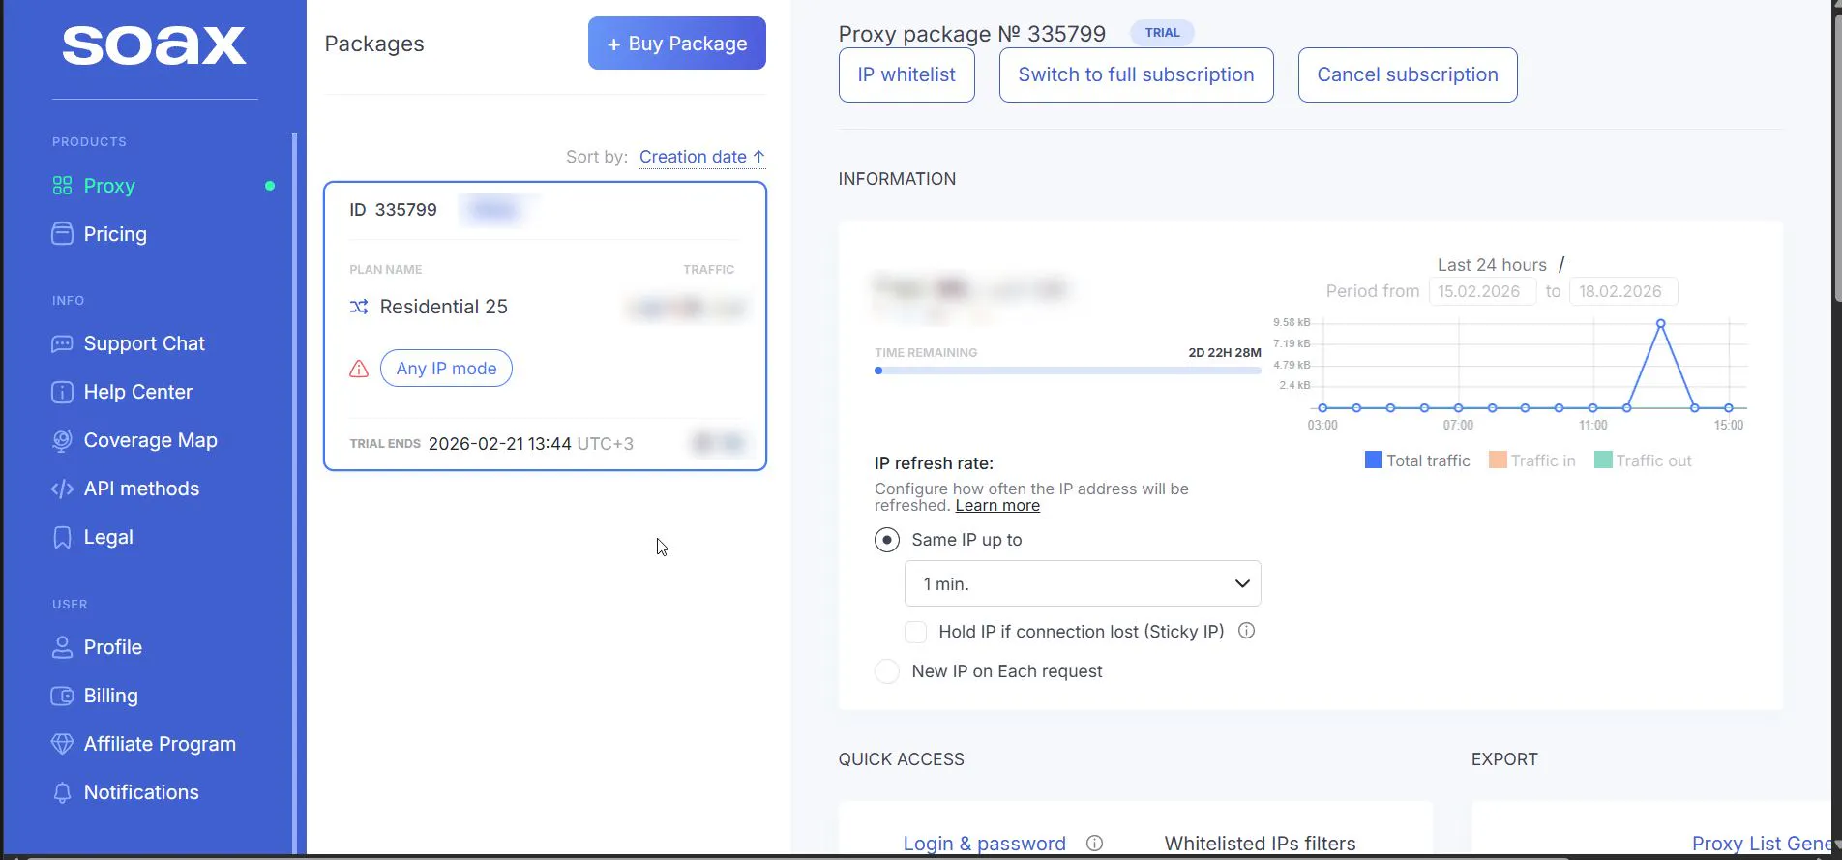Click Cancel subscription button
This screenshot has height=860, width=1842.
click(x=1408, y=74)
